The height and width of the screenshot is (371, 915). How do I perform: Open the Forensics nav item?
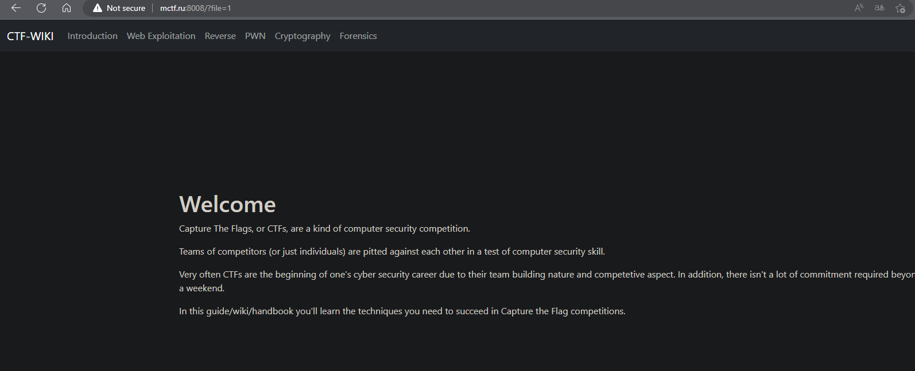point(358,36)
